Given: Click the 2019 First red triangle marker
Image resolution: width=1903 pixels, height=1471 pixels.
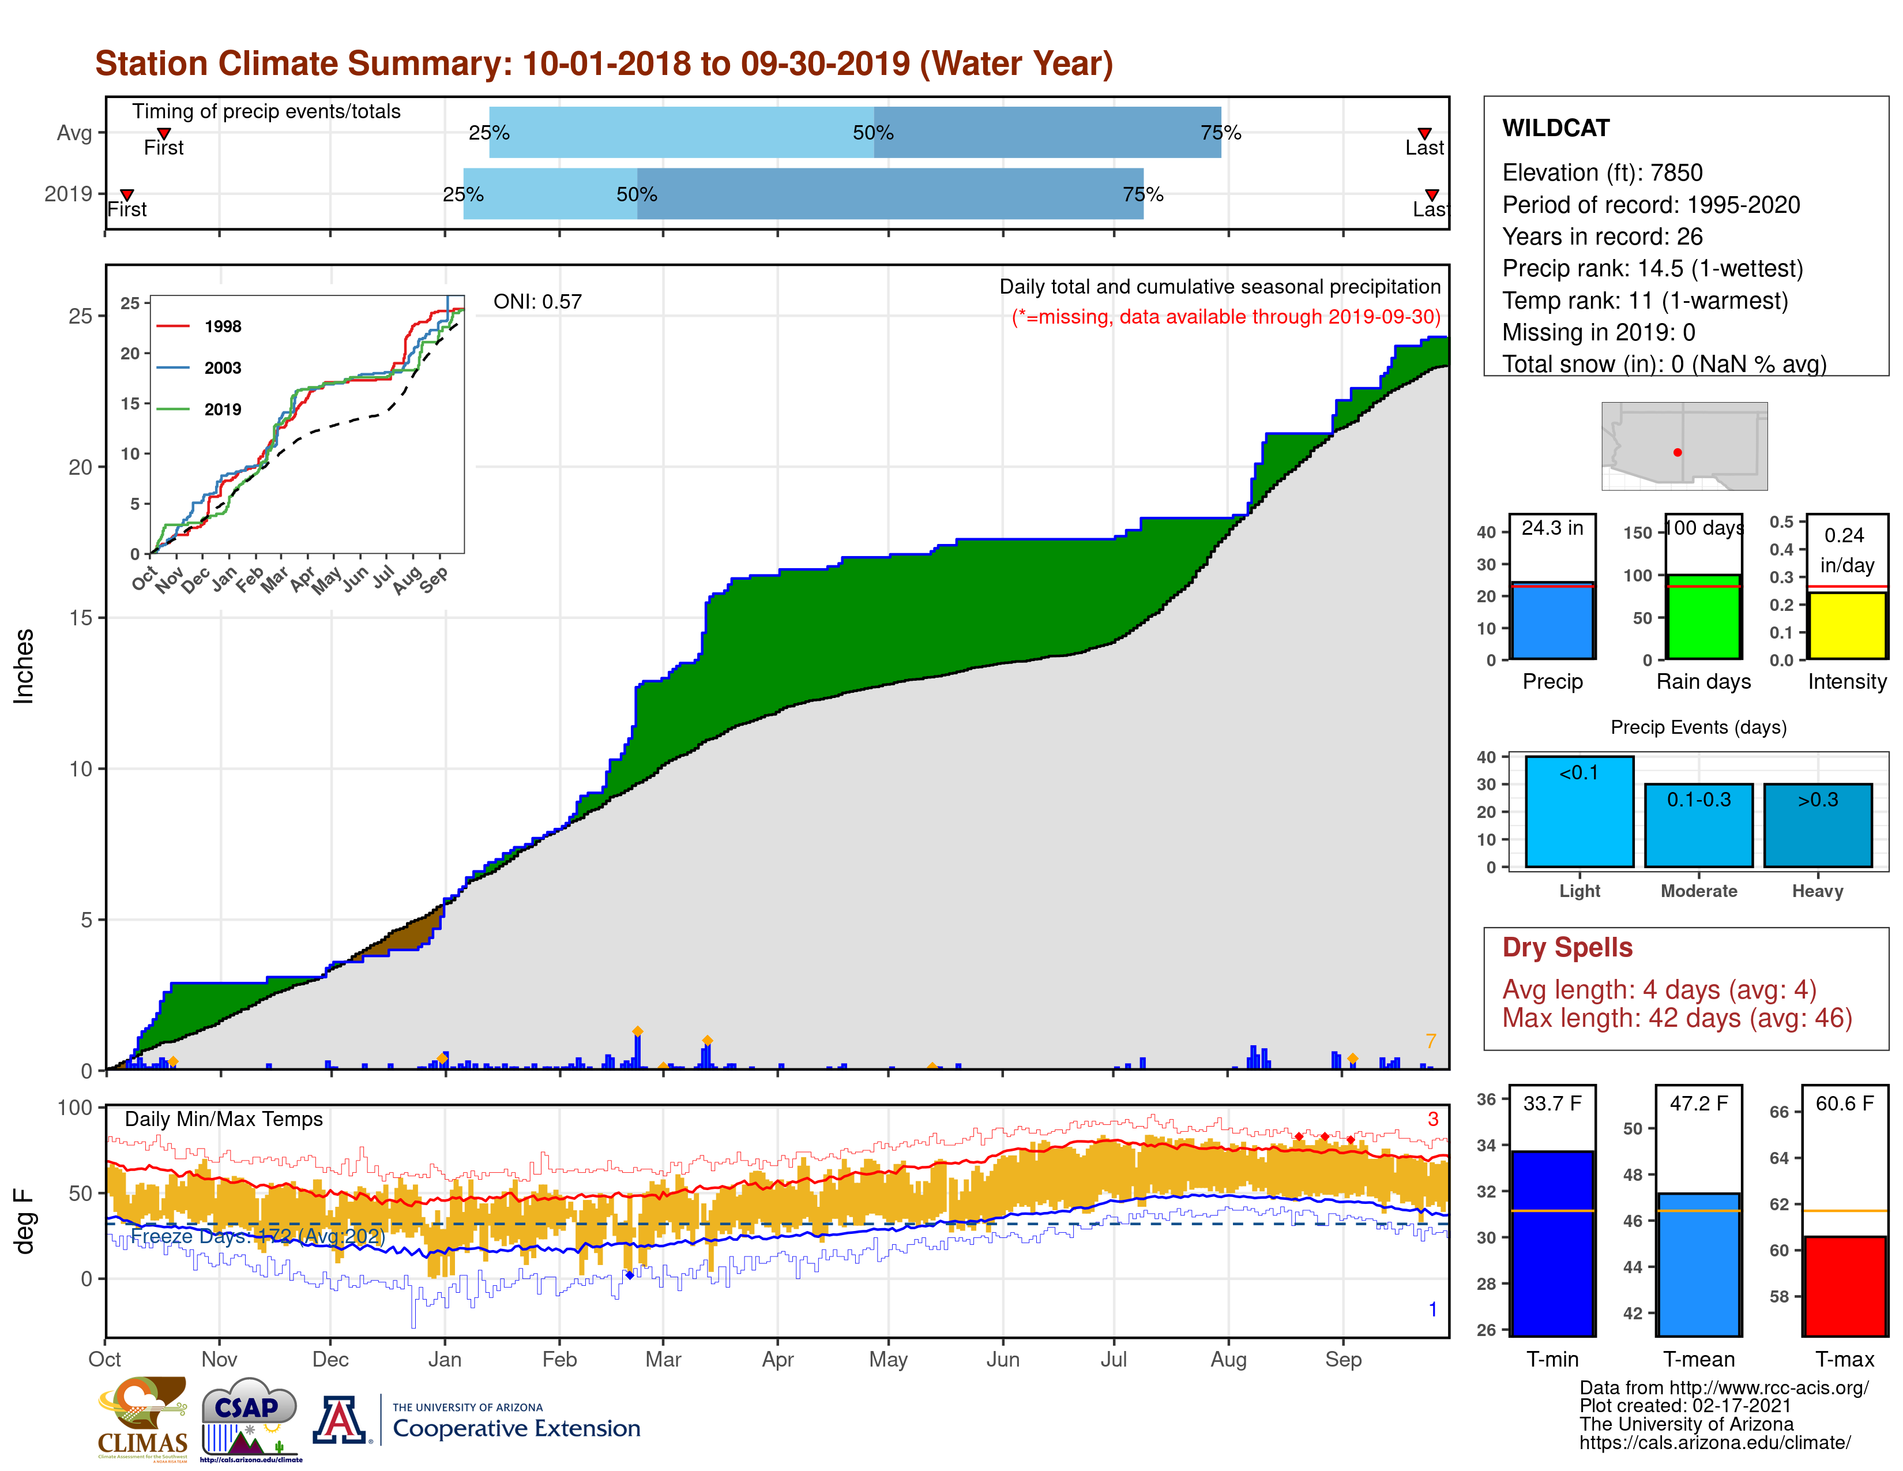Looking at the screenshot, I should pyautogui.click(x=127, y=194).
